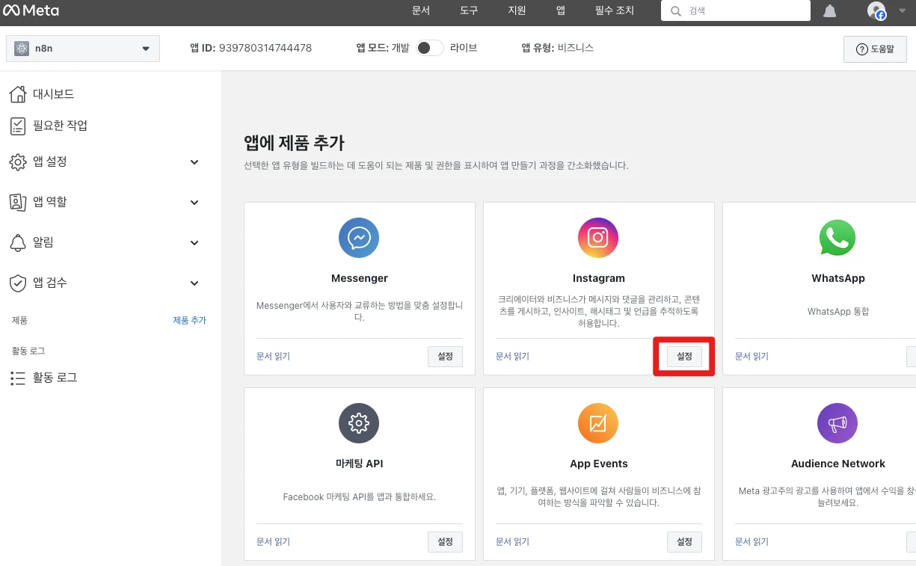
Task: Open the n8n app selector dropdown
Action: 83,49
